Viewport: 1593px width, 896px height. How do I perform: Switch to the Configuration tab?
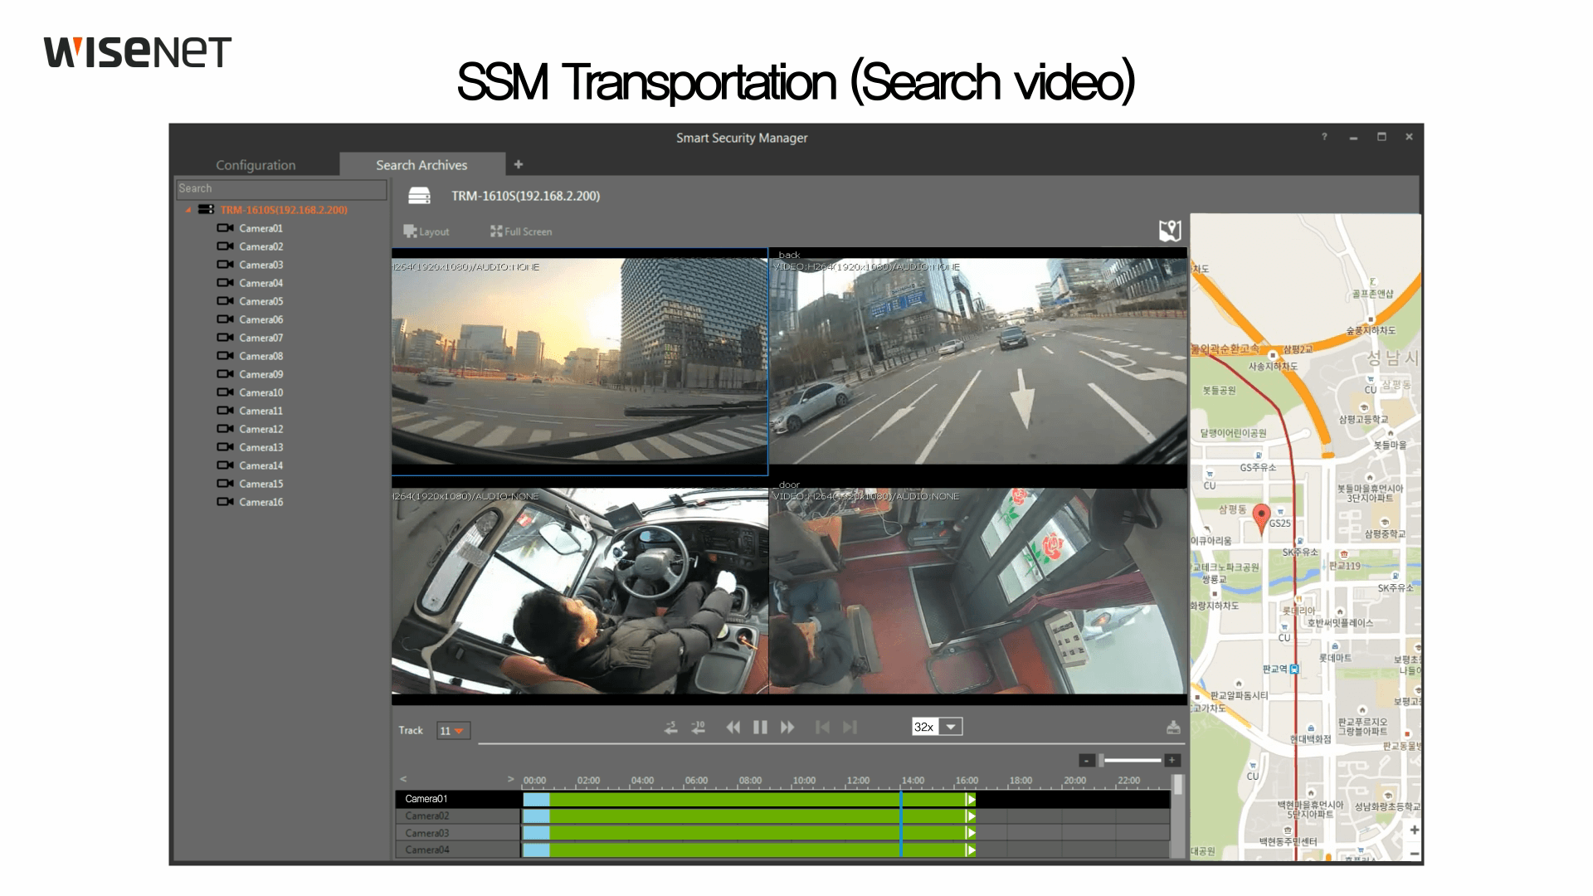point(256,165)
